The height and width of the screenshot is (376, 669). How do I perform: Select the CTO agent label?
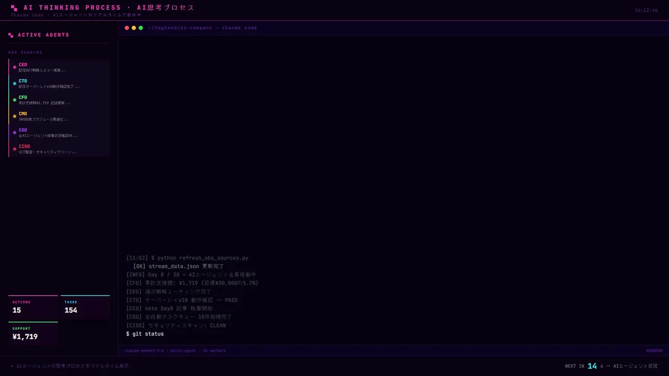coord(23,81)
